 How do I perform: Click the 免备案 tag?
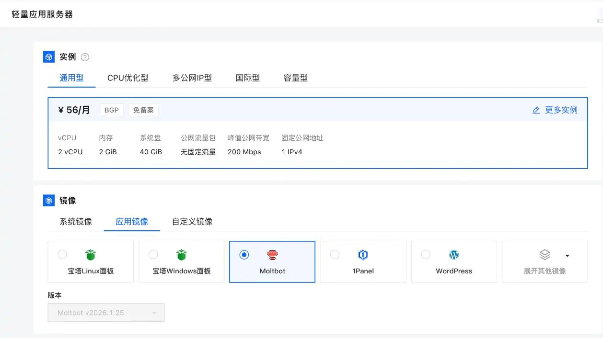(143, 110)
